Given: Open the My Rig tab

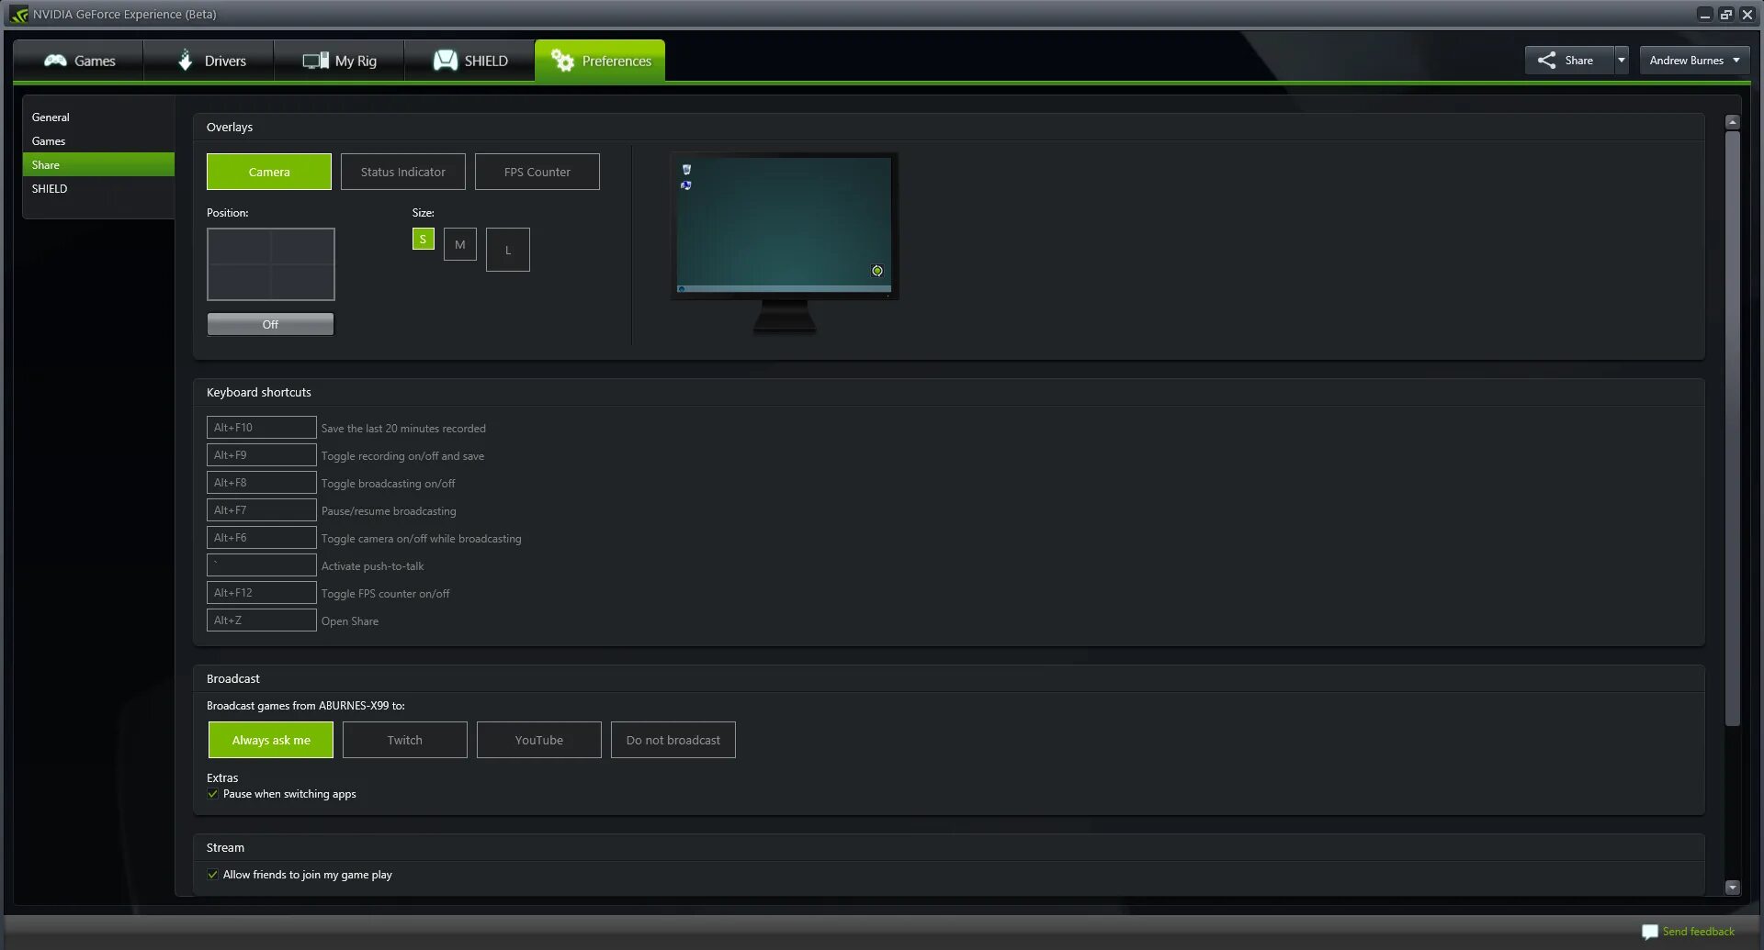Looking at the screenshot, I should (x=339, y=61).
